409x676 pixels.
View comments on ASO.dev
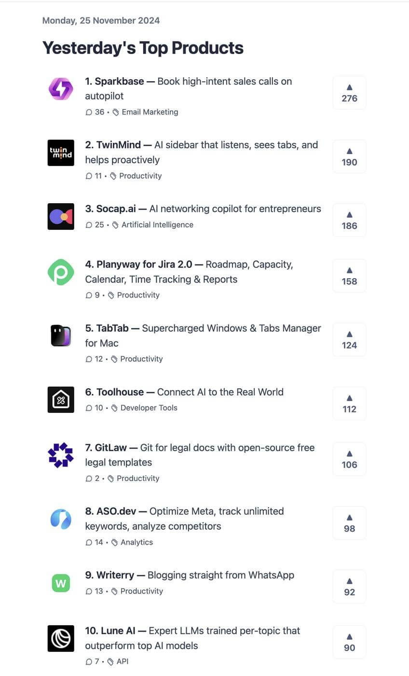tap(92, 542)
